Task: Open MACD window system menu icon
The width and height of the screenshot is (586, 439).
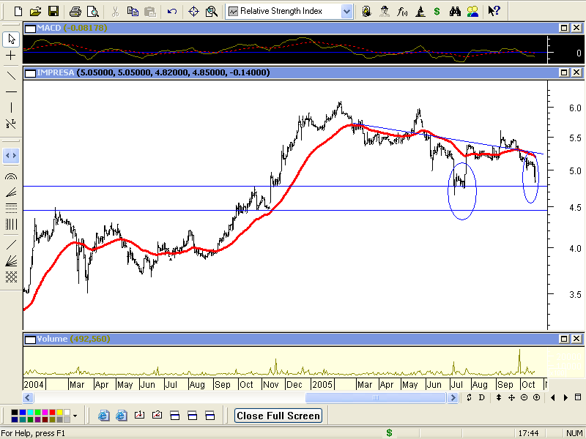Action: pyautogui.click(x=30, y=29)
